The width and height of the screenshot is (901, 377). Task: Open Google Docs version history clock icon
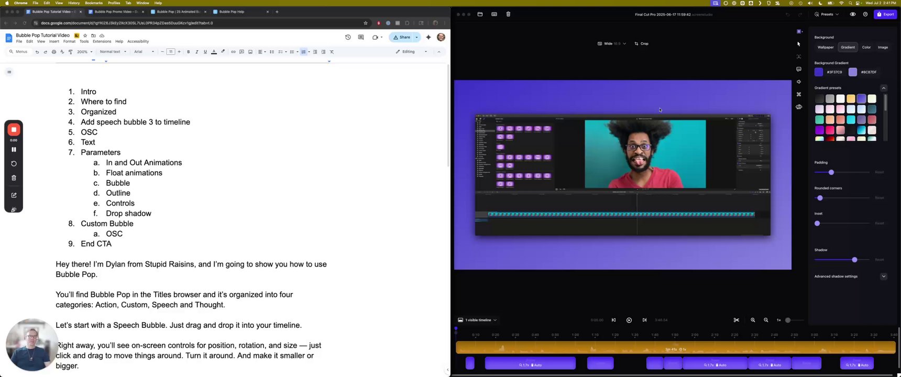[x=348, y=37]
